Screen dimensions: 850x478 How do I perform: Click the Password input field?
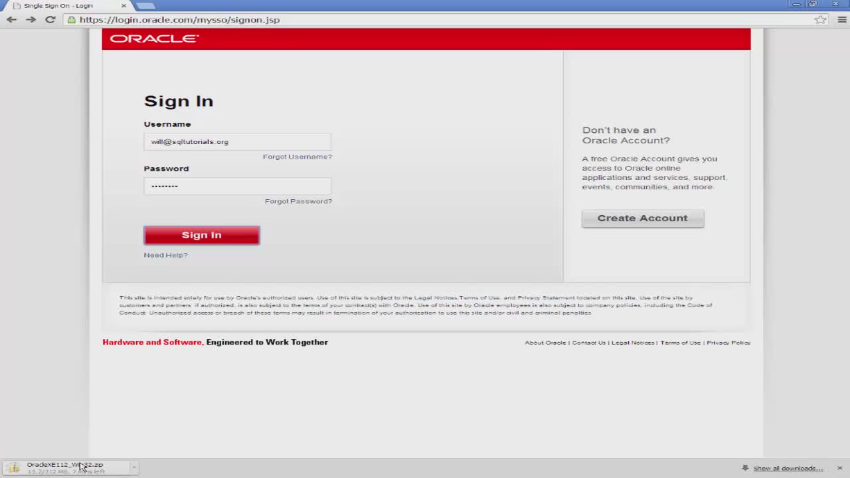click(x=237, y=186)
